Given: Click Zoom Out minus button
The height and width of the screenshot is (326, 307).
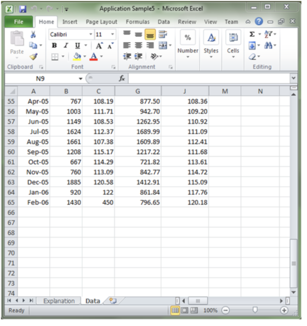Looking at the screenshot, I should point(225,311).
